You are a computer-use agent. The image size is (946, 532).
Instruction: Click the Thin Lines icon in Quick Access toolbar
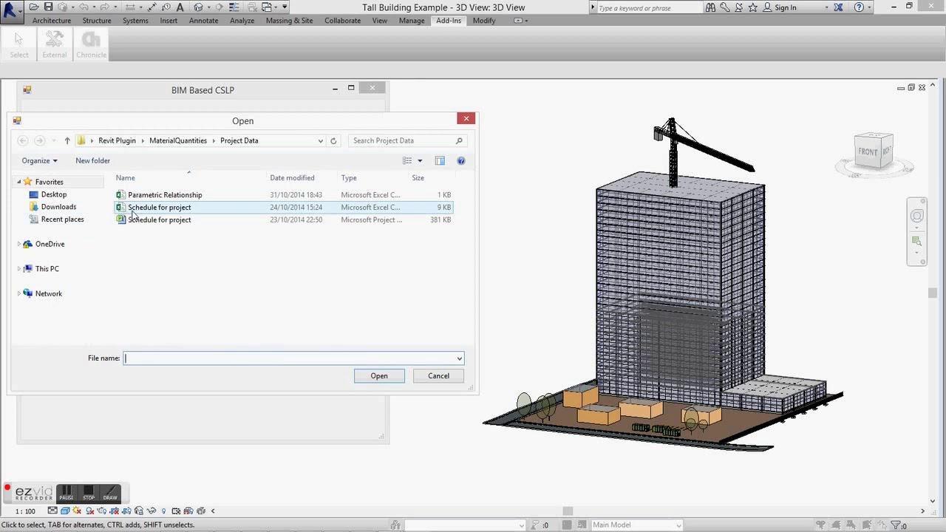point(234,7)
